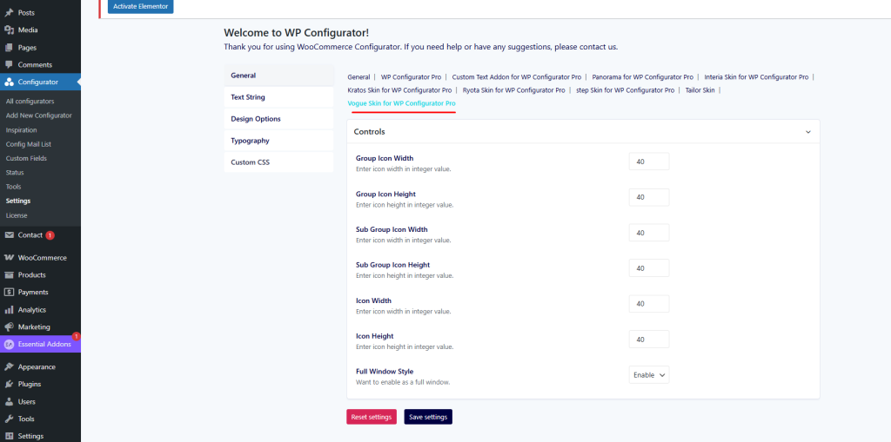Image resolution: width=891 pixels, height=442 pixels.
Task: Open Tools under the Configurator submenu
Action: click(13, 187)
